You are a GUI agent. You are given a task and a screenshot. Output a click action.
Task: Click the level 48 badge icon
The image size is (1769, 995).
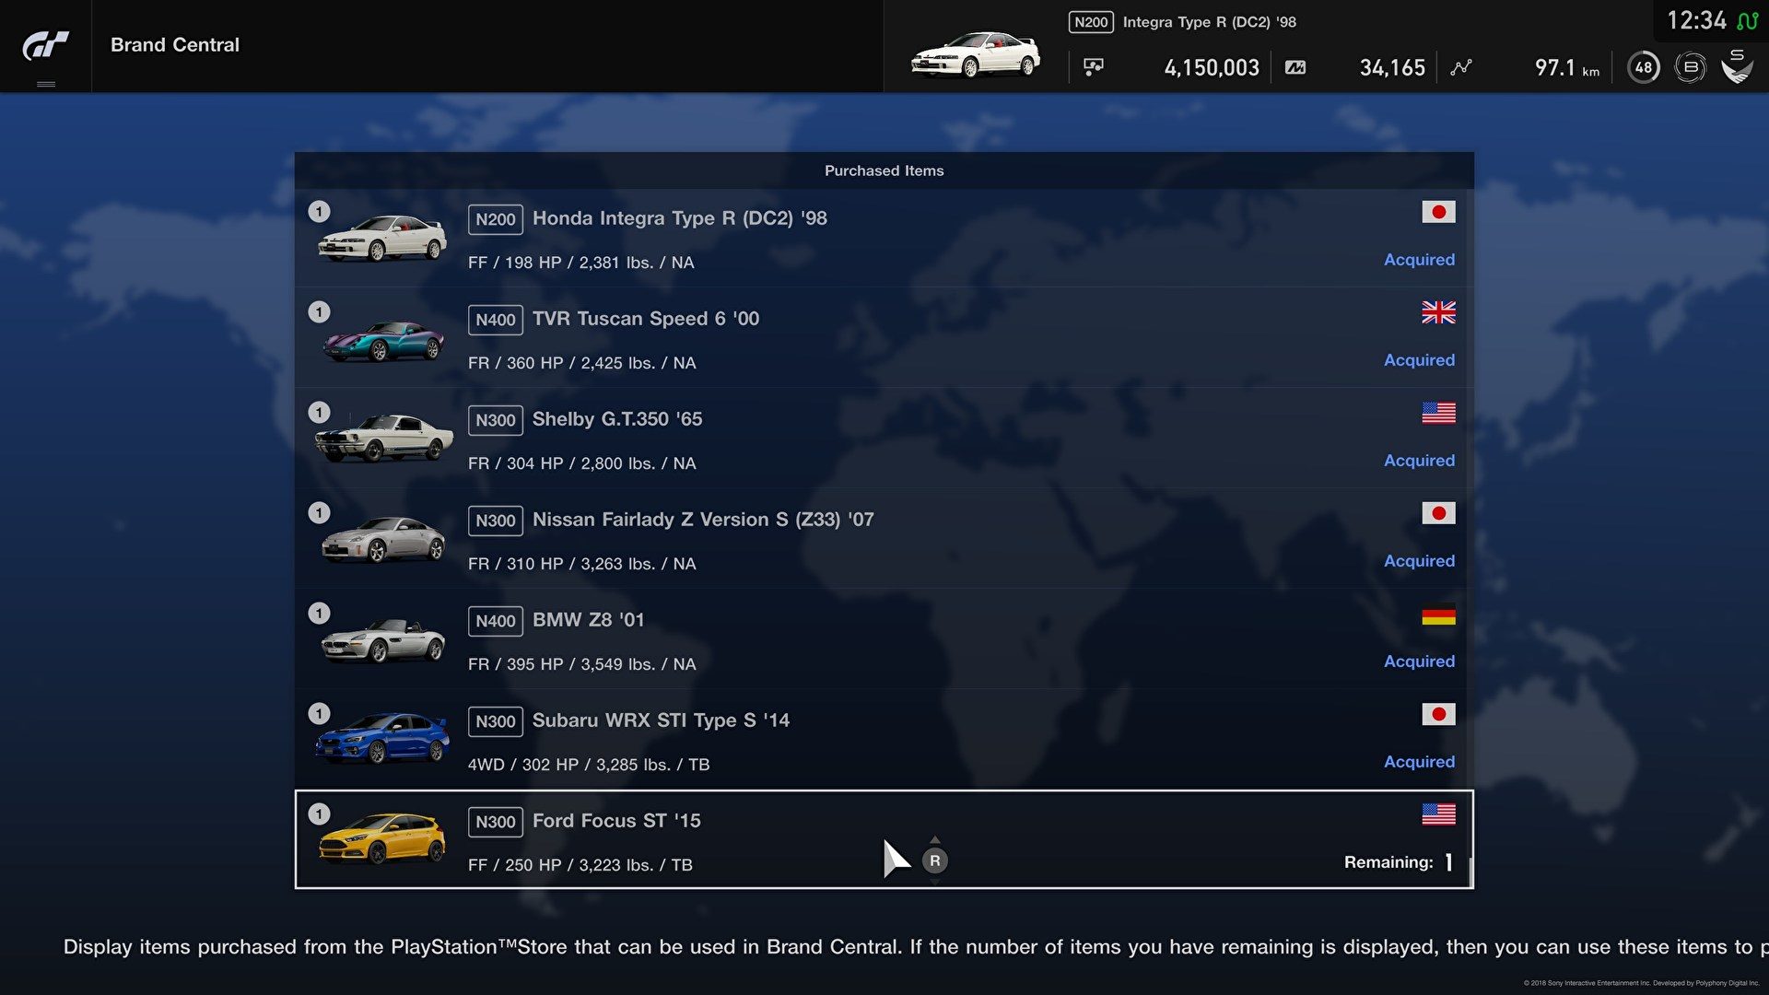pyautogui.click(x=1644, y=67)
